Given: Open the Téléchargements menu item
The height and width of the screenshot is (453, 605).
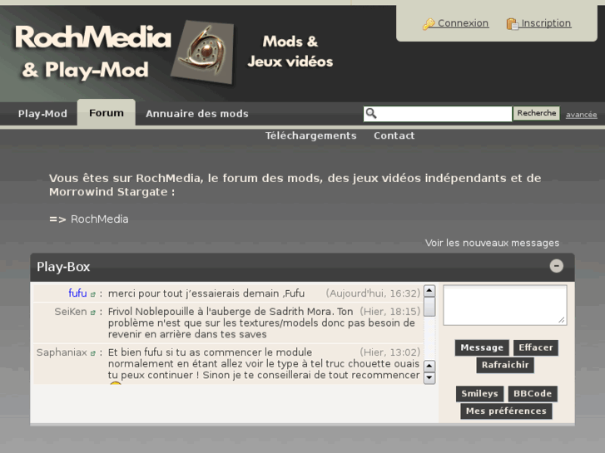Looking at the screenshot, I should [x=311, y=135].
